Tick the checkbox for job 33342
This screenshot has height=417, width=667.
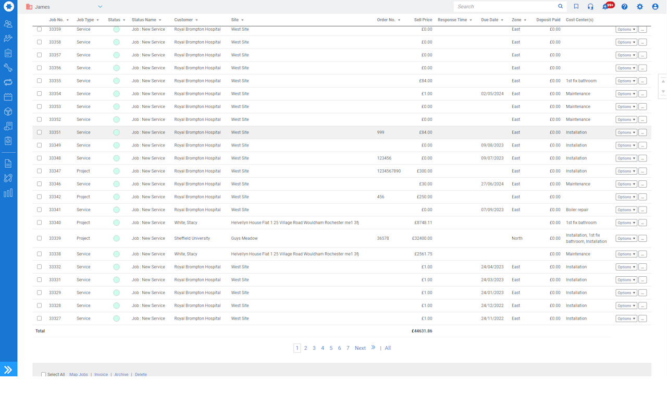pos(39,197)
